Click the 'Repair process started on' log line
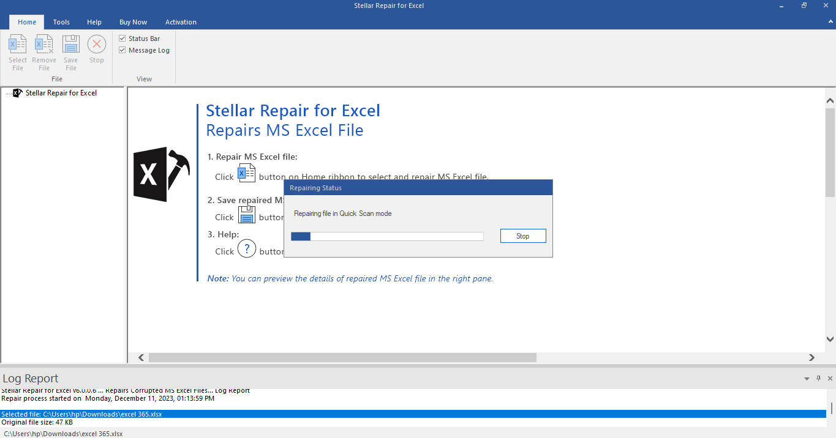This screenshot has width=836, height=438. click(x=108, y=398)
